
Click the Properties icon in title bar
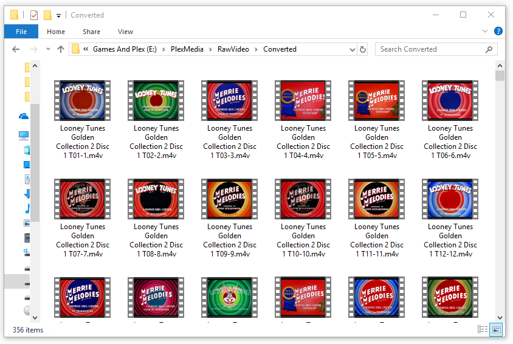click(34, 15)
